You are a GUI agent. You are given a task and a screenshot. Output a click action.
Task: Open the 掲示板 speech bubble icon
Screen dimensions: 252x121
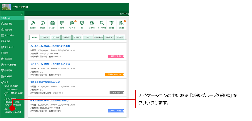[62, 24]
